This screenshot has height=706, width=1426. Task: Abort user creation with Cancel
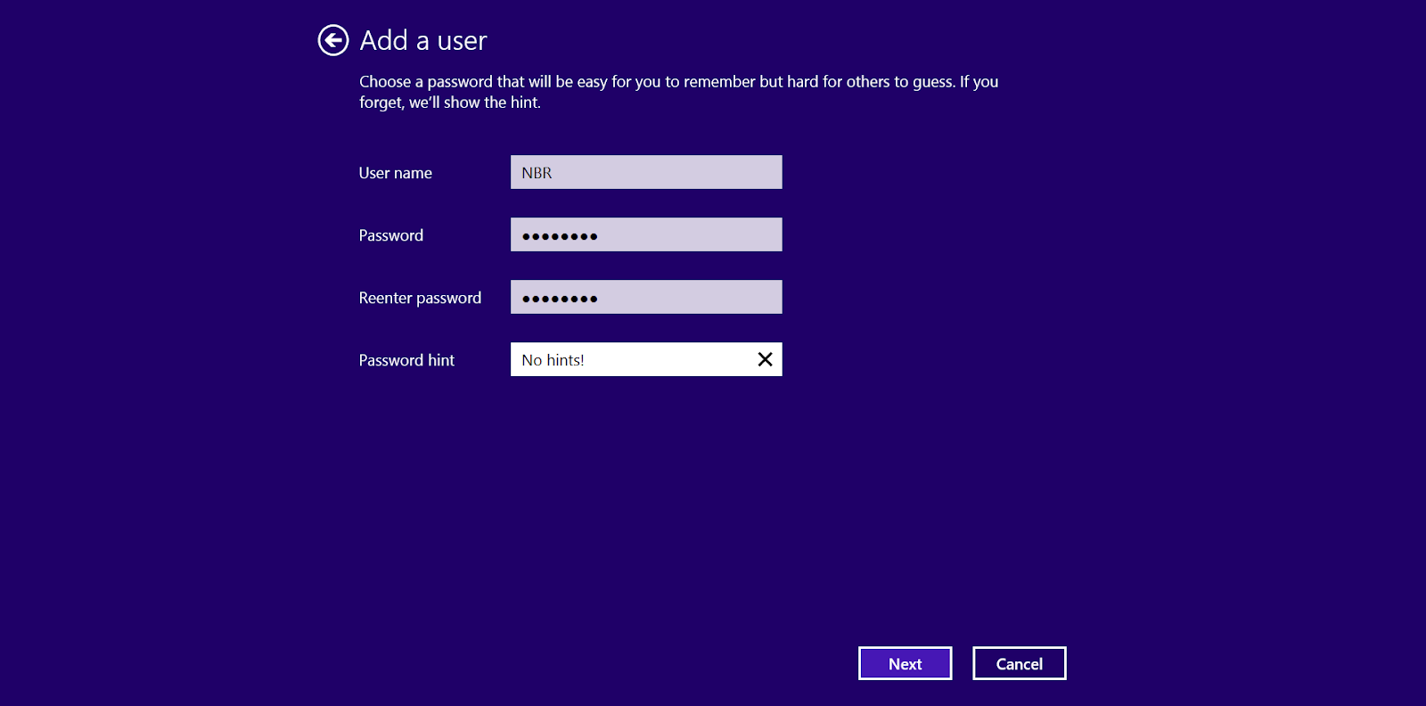[1020, 663]
